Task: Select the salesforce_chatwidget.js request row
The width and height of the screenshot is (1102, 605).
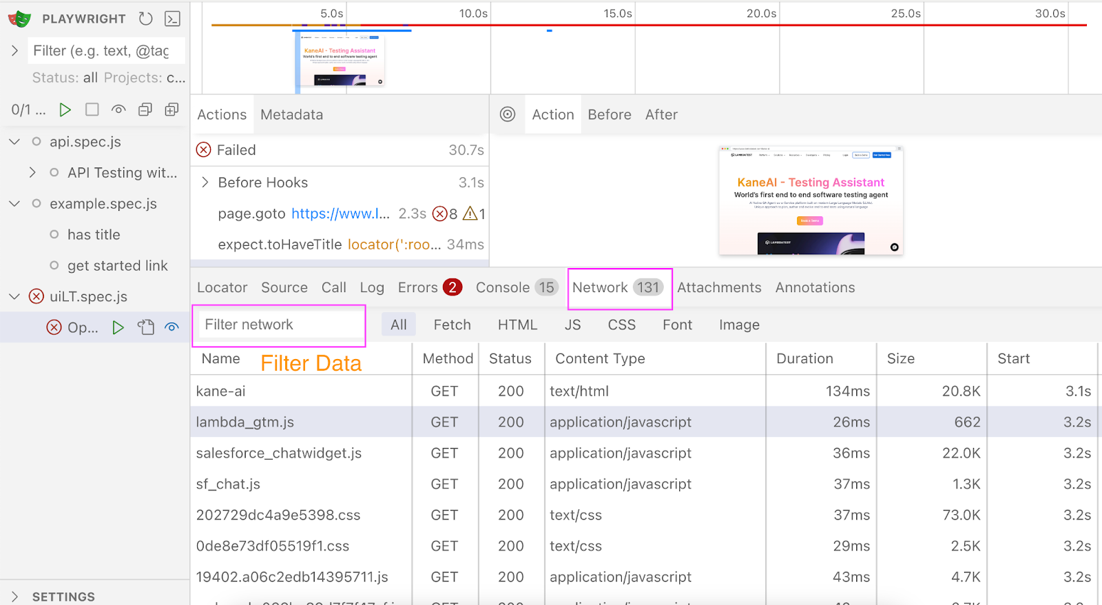Action: [x=645, y=453]
